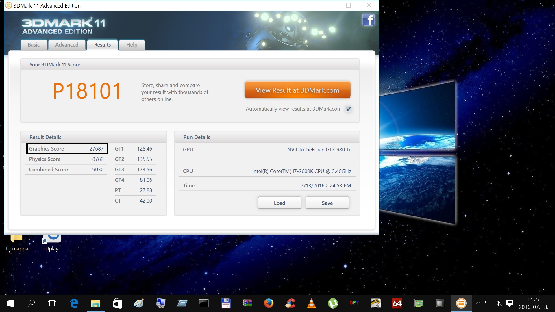The height and width of the screenshot is (312, 555).
Task: Expand hidden system tray icons
Action: click(478, 303)
